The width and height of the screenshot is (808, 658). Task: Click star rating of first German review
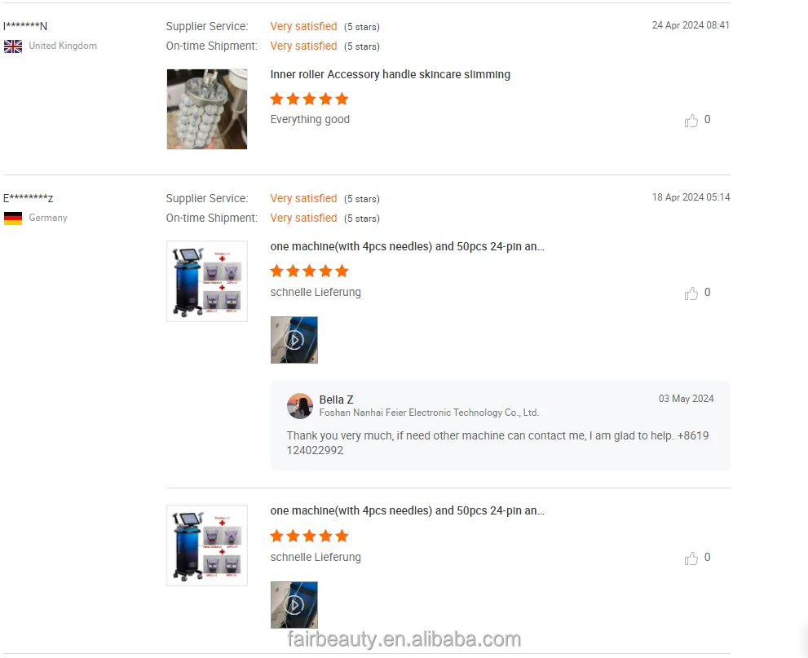pyautogui.click(x=309, y=271)
